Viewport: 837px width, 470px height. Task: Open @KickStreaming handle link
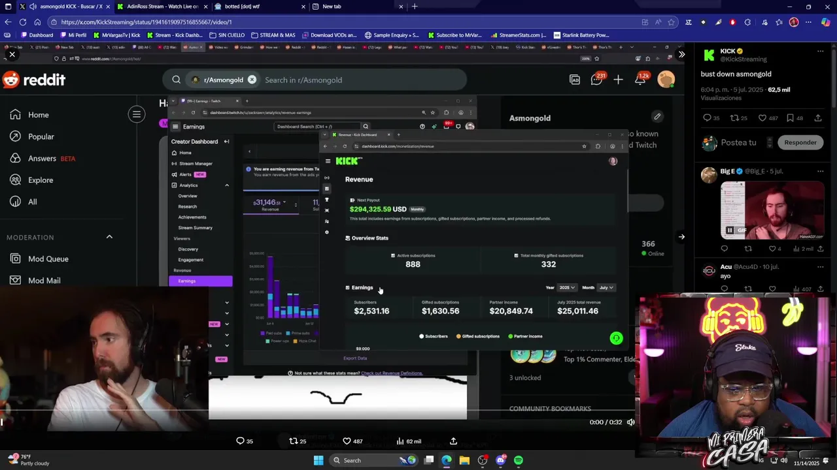[743, 59]
